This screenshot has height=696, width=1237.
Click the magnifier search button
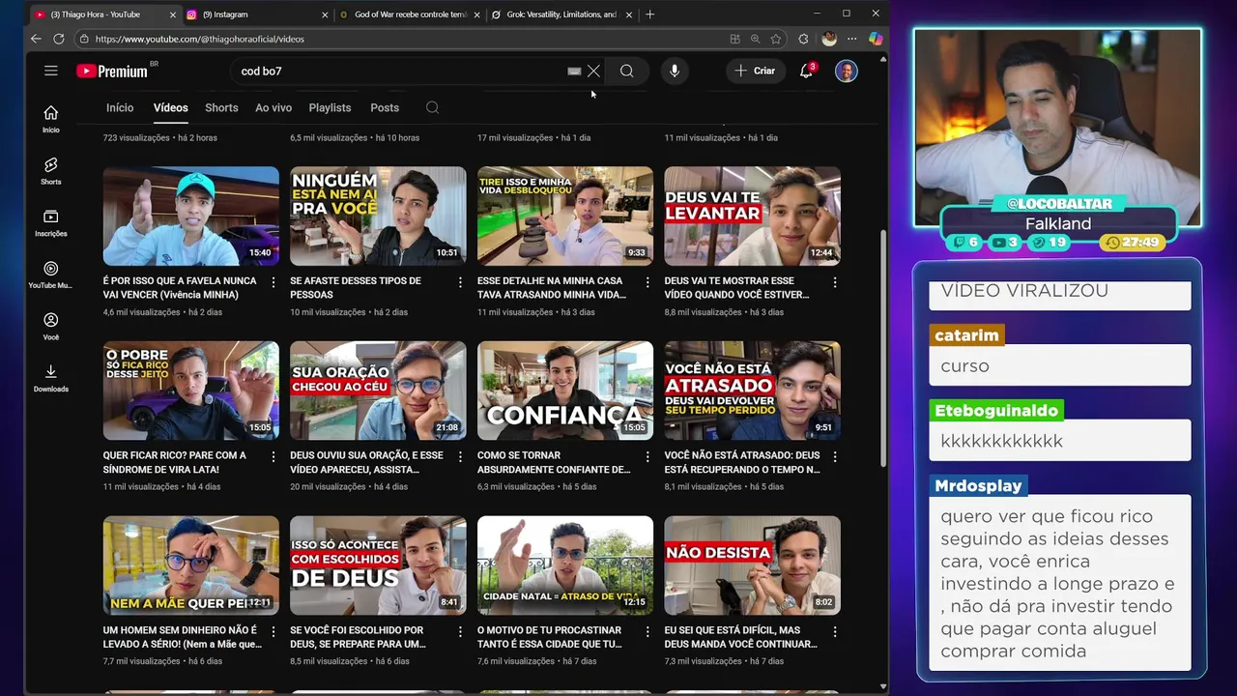(x=627, y=71)
